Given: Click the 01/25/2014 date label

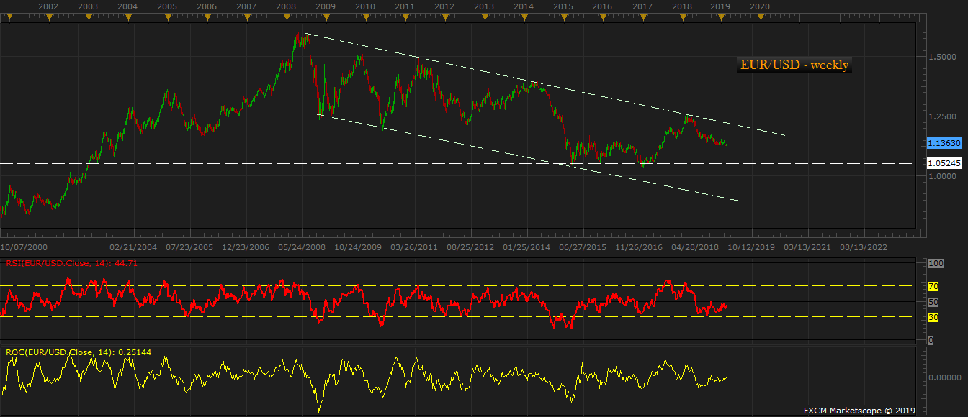Looking at the screenshot, I should tap(526, 247).
